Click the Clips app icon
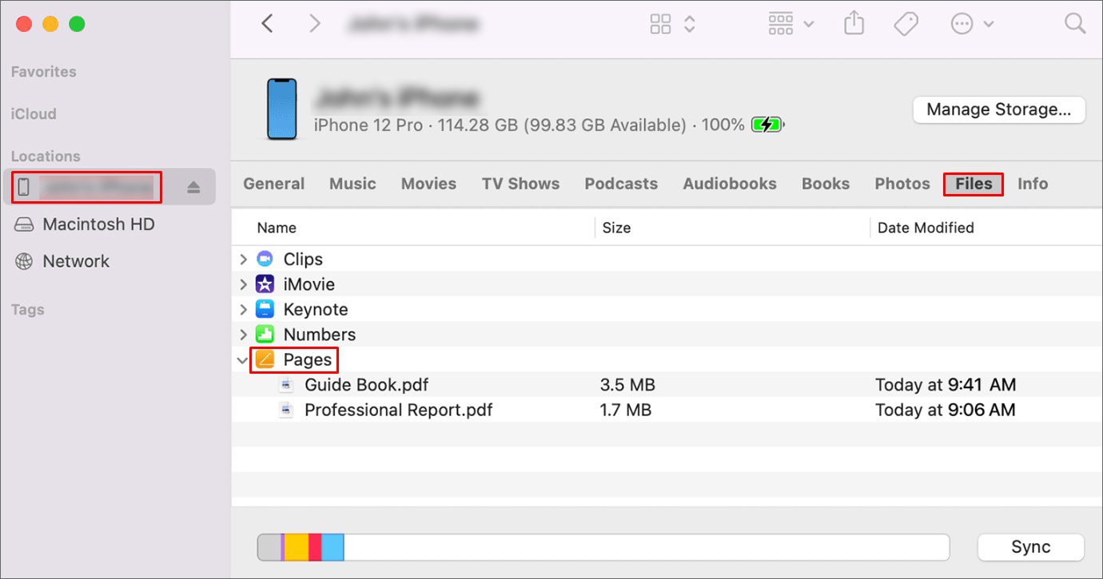1103x579 pixels. (265, 260)
